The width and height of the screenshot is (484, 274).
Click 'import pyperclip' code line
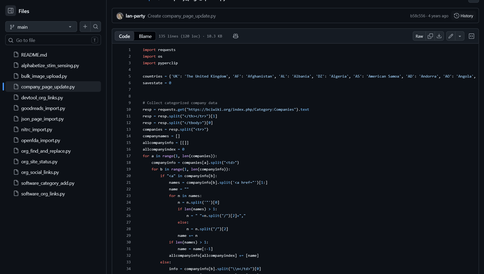click(x=160, y=63)
